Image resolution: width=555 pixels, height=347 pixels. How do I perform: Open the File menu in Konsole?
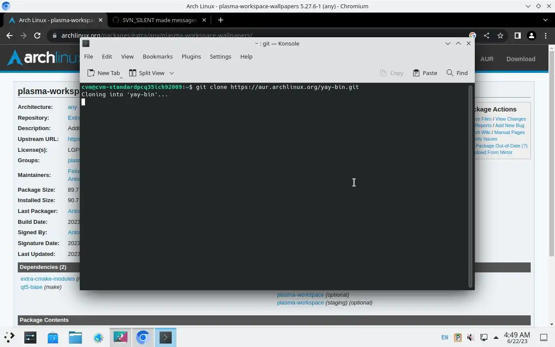88,56
